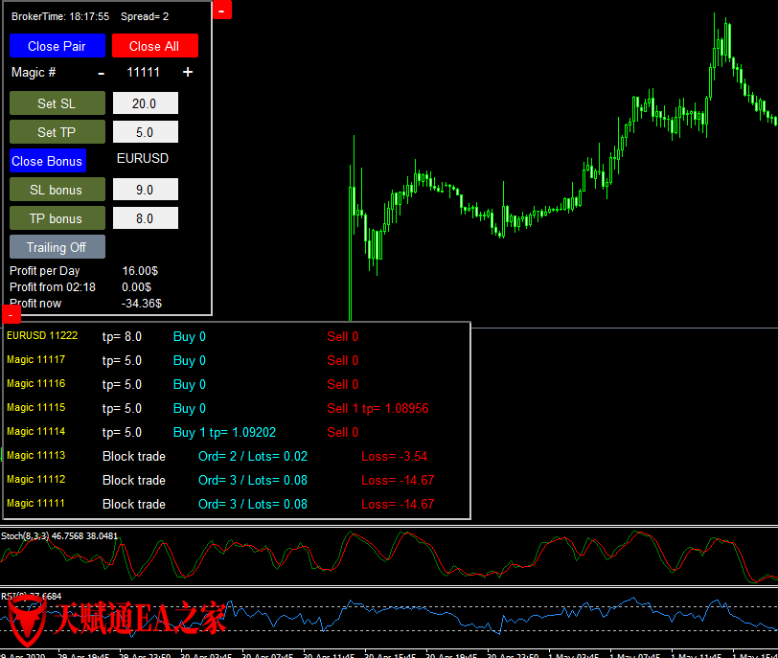Viewport: 778px width, 658px height.
Task: Edit the TP bonus value field 8.0
Action: point(145,218)
